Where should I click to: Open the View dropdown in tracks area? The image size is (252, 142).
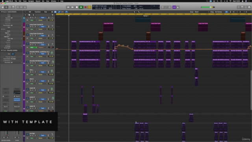[x=46, y=12]
